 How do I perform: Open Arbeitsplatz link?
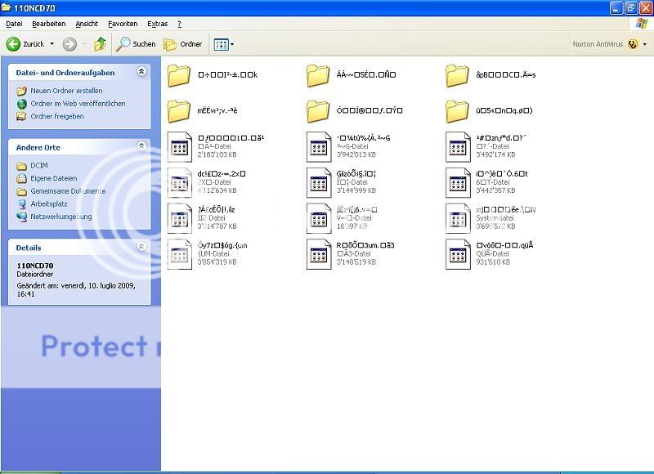coord(49,203)
